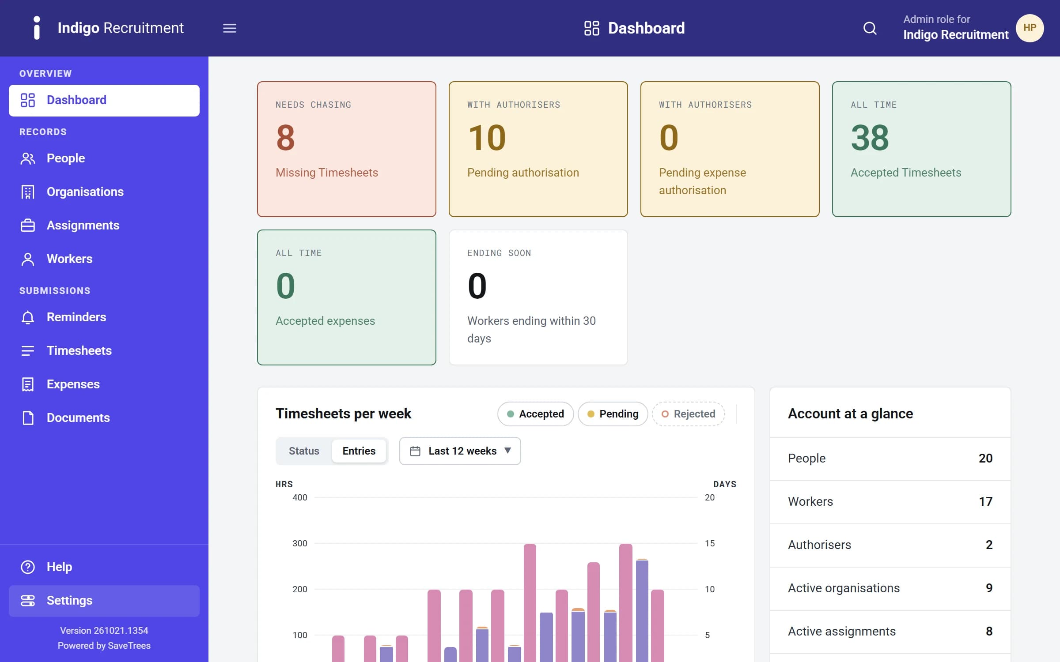Expand the Last 12 weeks dropdown
Screen dimensions: 1060x662
[460, 451]
